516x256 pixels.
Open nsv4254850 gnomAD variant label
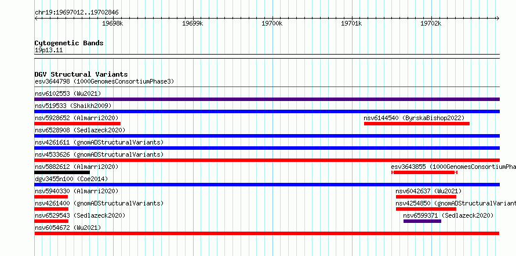tap(456, 203)
